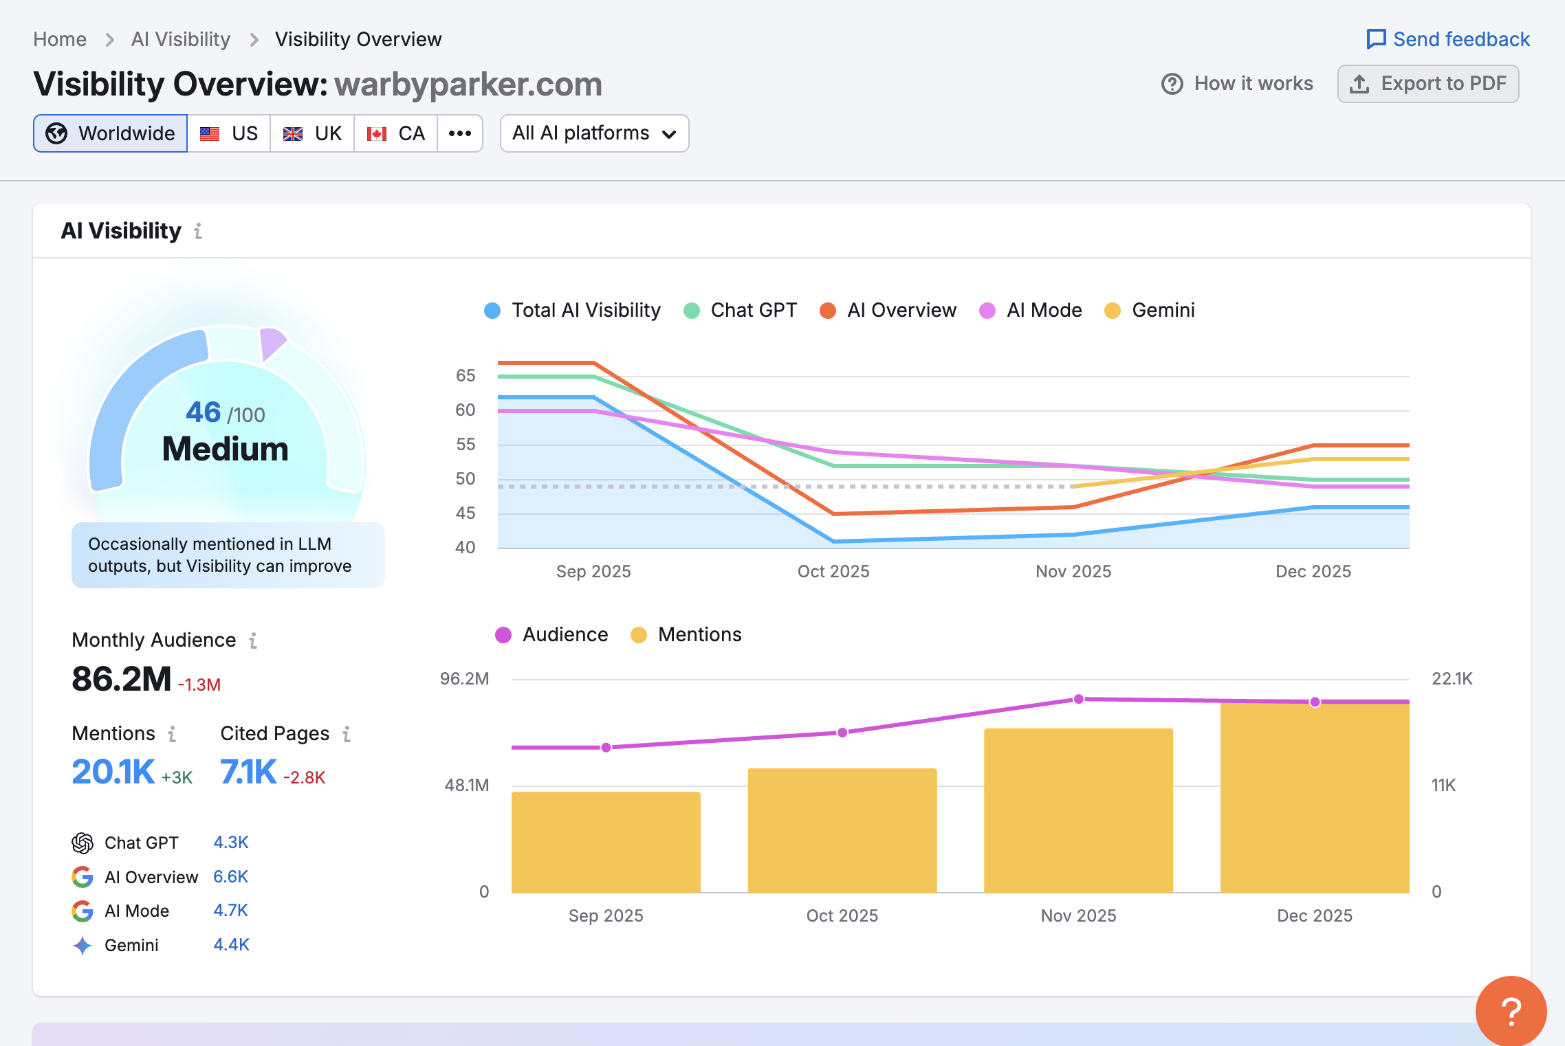
Task: Select the UK tab in the location filter
Action: point(311,133)
